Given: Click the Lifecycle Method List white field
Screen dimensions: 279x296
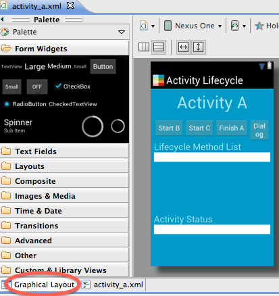Looking at the screenshot, I should point(212,157).
